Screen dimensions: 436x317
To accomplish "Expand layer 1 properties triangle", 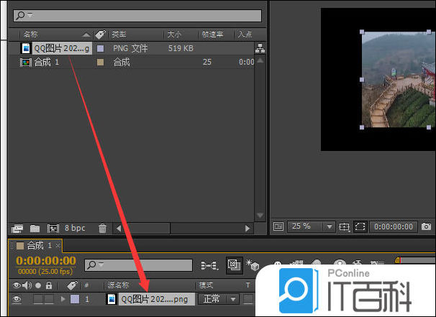I will [63, 299].
